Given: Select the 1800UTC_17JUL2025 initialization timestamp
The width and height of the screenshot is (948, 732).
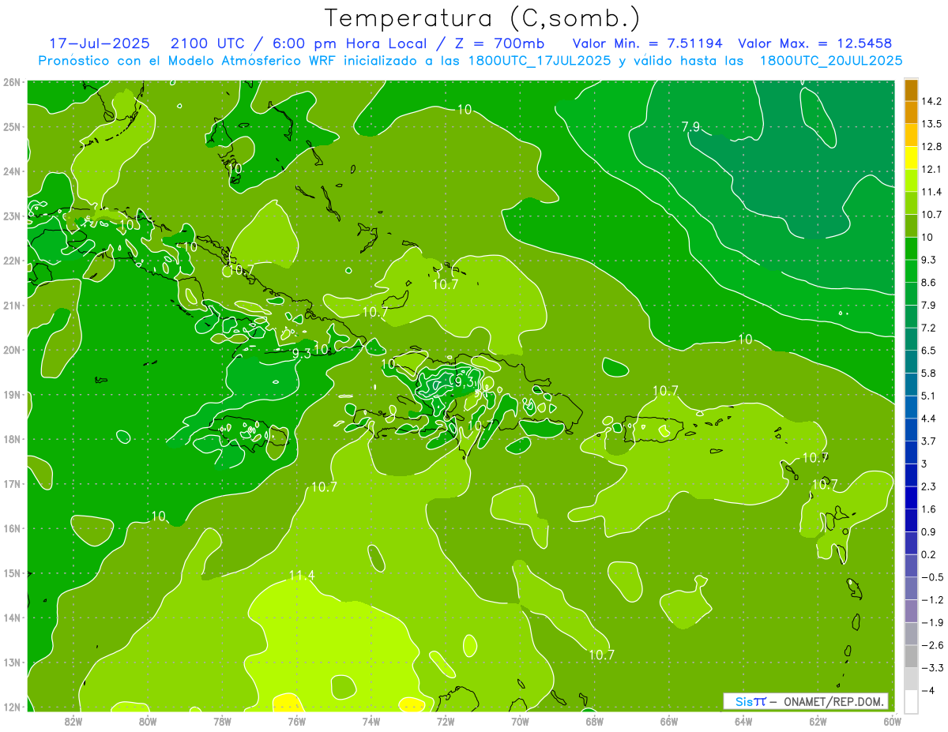Looking at the screenshot, I should coord(540,60).
